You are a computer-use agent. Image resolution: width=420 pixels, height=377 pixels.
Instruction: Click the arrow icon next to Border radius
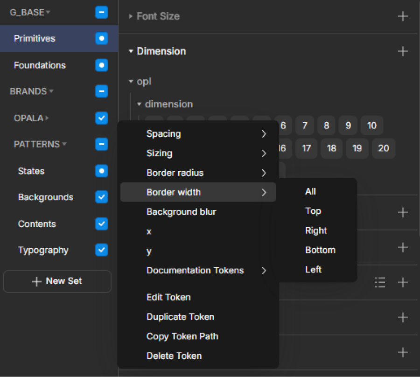[264, 173]
